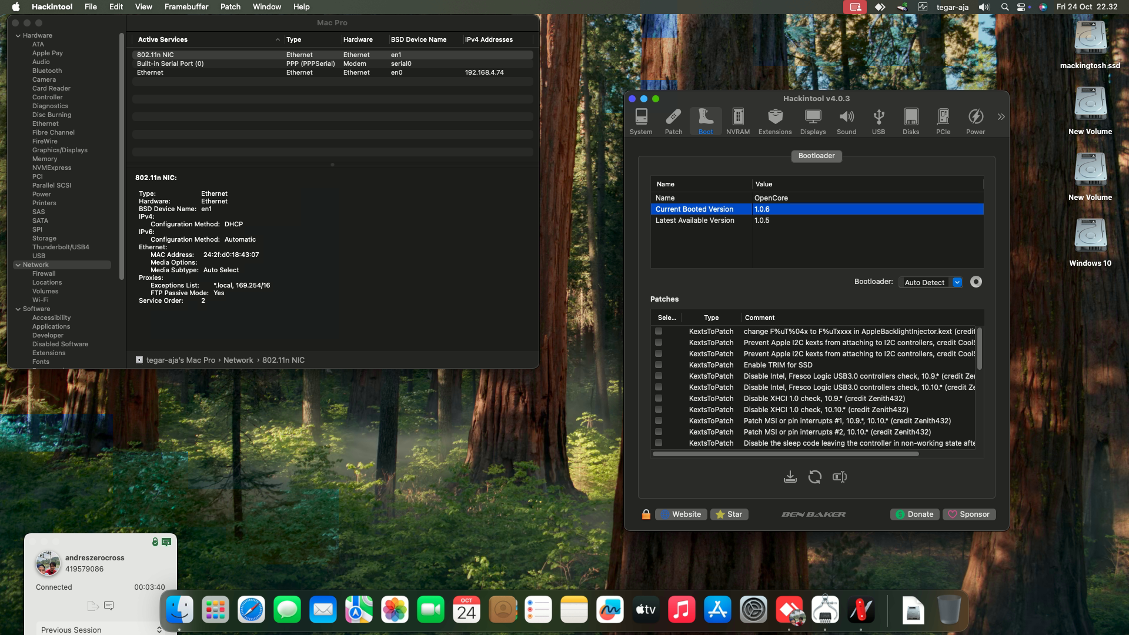Click the Patches table horizontal scrollbar
This screenshot has width=1129, height=635.
coord(786,454)
